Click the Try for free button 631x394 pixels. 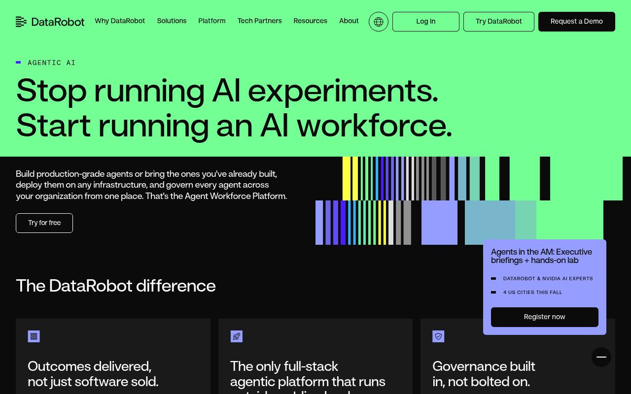pos(44,223)
